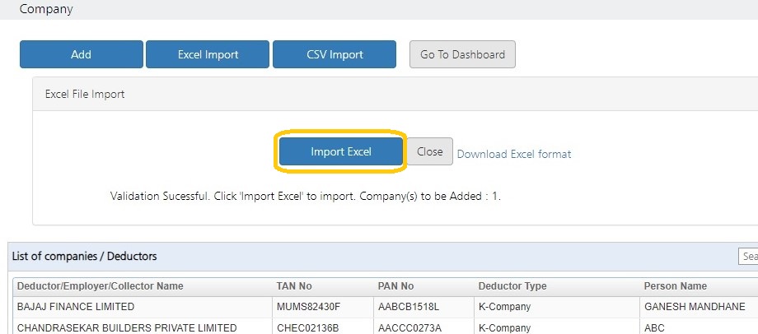Sort by Deductor Type column header
The height and width of the screenshot is (334, 758).
coord(512,286)
